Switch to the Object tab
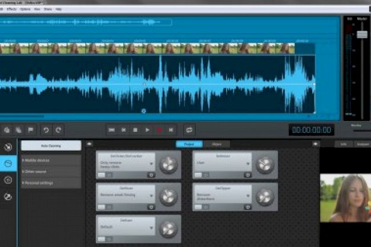371x247 pixels. click(x=217, y=144)
